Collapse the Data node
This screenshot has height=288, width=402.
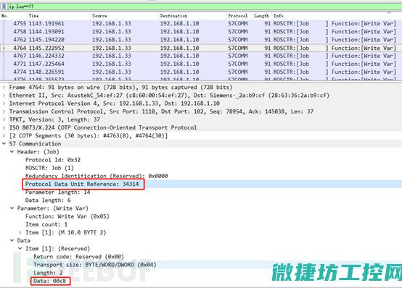click(x=12, y=241)
